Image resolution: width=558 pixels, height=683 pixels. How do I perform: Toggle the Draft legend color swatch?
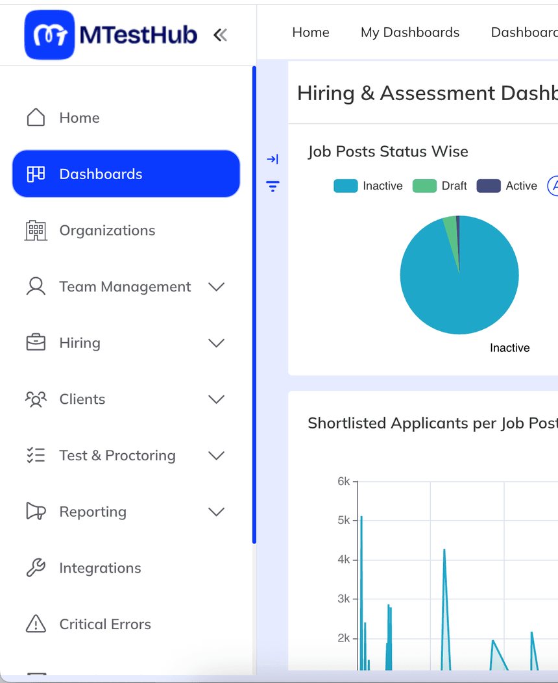click(424, 186)
